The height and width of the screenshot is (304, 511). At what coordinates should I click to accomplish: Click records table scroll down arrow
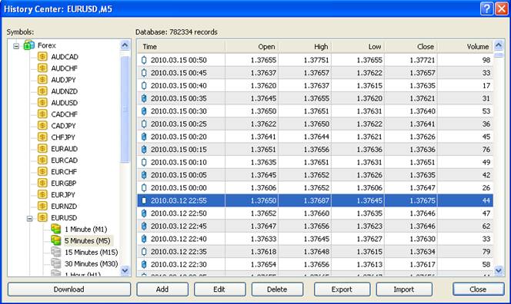(499, 270)
